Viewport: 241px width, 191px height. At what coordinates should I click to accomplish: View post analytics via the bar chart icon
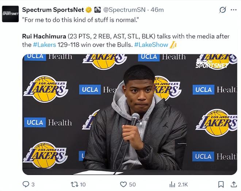(172, 184)
